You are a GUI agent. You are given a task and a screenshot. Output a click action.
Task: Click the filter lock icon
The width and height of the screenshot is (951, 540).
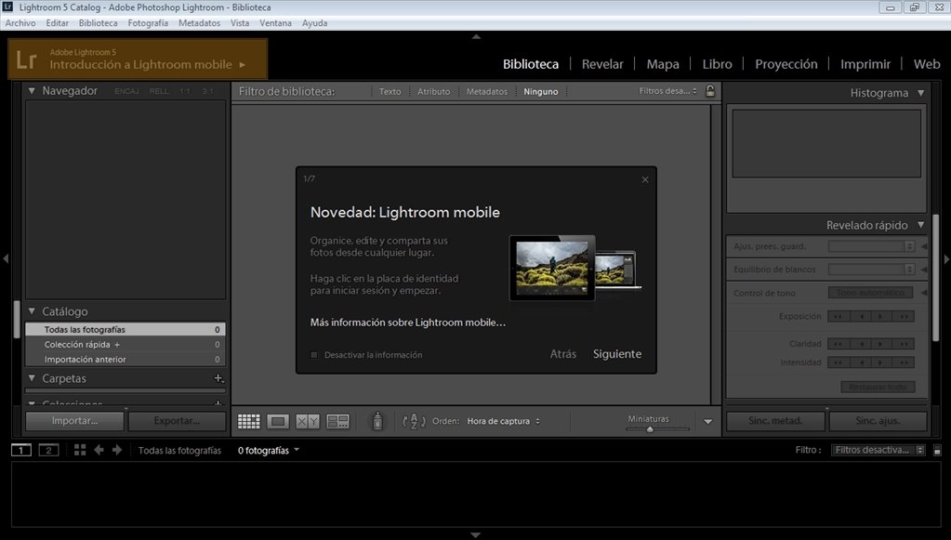coord(710,91)
